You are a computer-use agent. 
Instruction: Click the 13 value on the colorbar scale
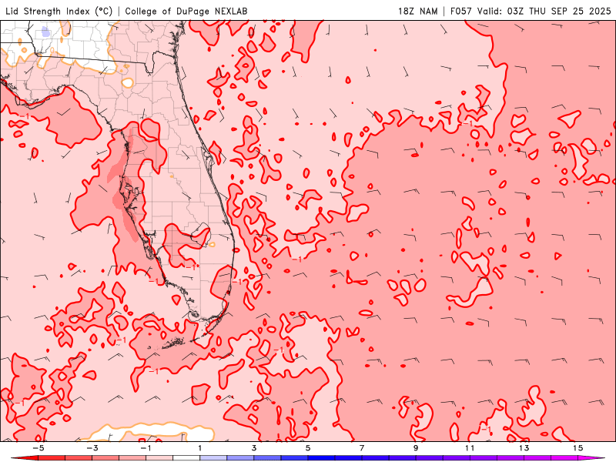524,448
